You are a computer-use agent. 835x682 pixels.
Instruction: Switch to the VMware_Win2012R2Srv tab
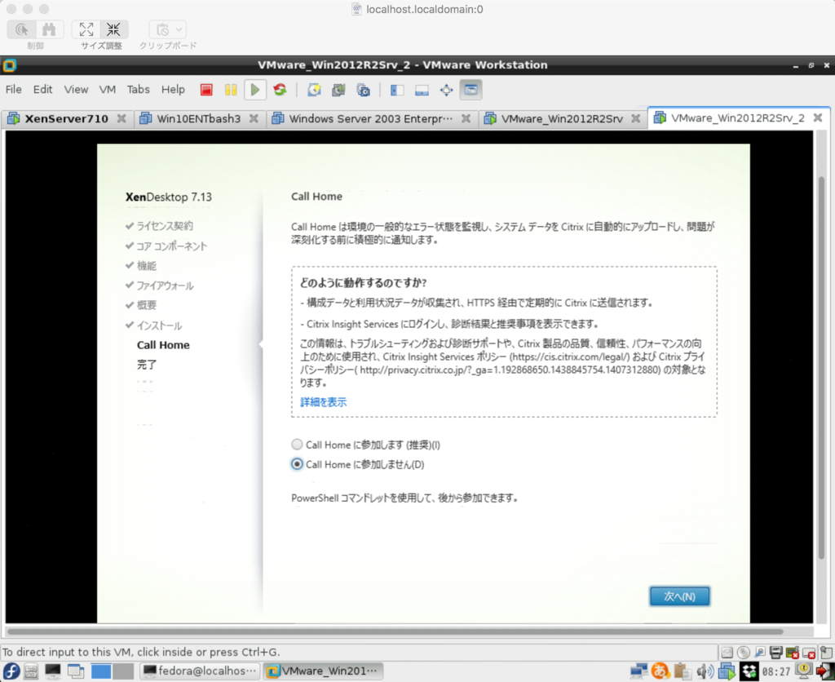click(x=562, y=119)
